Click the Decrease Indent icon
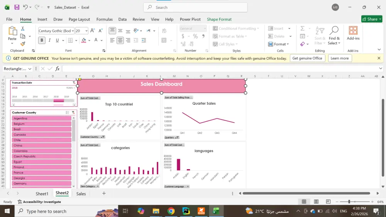 (x=136, y=40)
